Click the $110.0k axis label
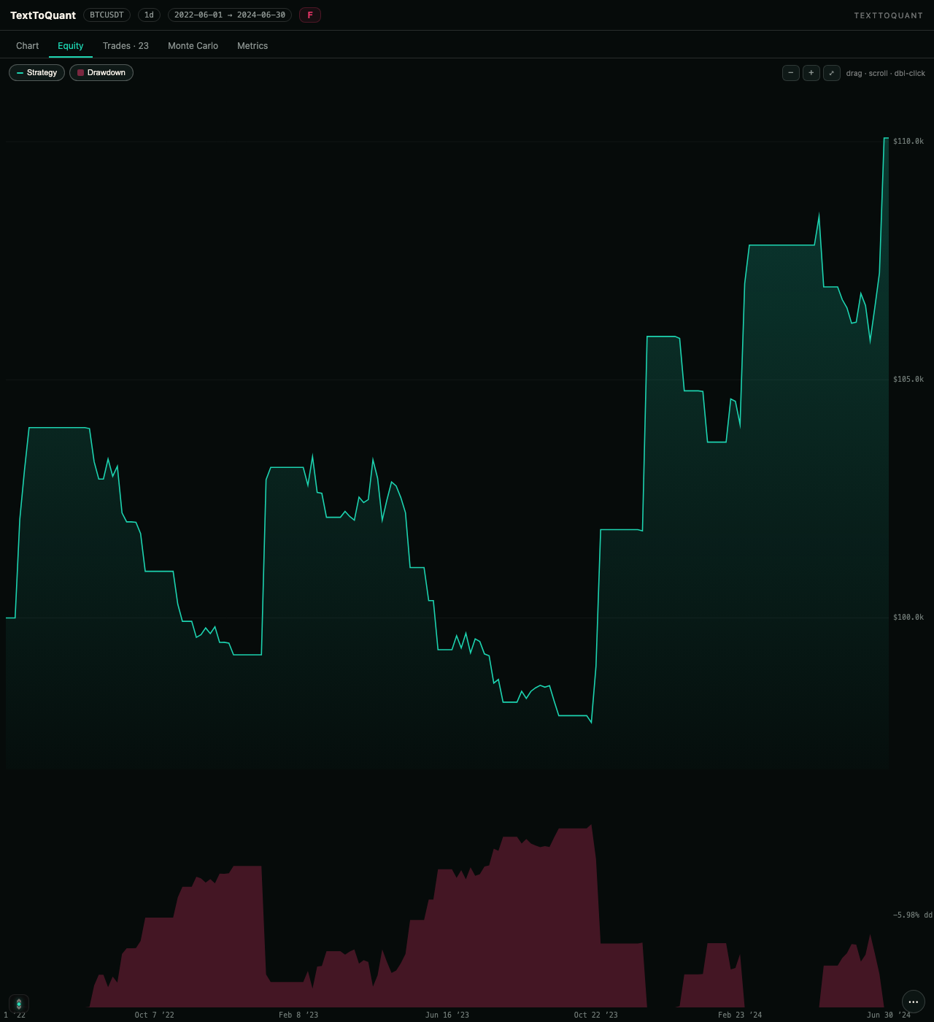The image size is (934, 1022). coord(908,142)
